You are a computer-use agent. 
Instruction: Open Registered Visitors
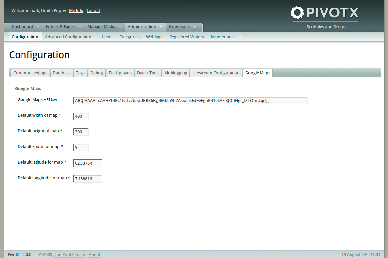[187, 37]
